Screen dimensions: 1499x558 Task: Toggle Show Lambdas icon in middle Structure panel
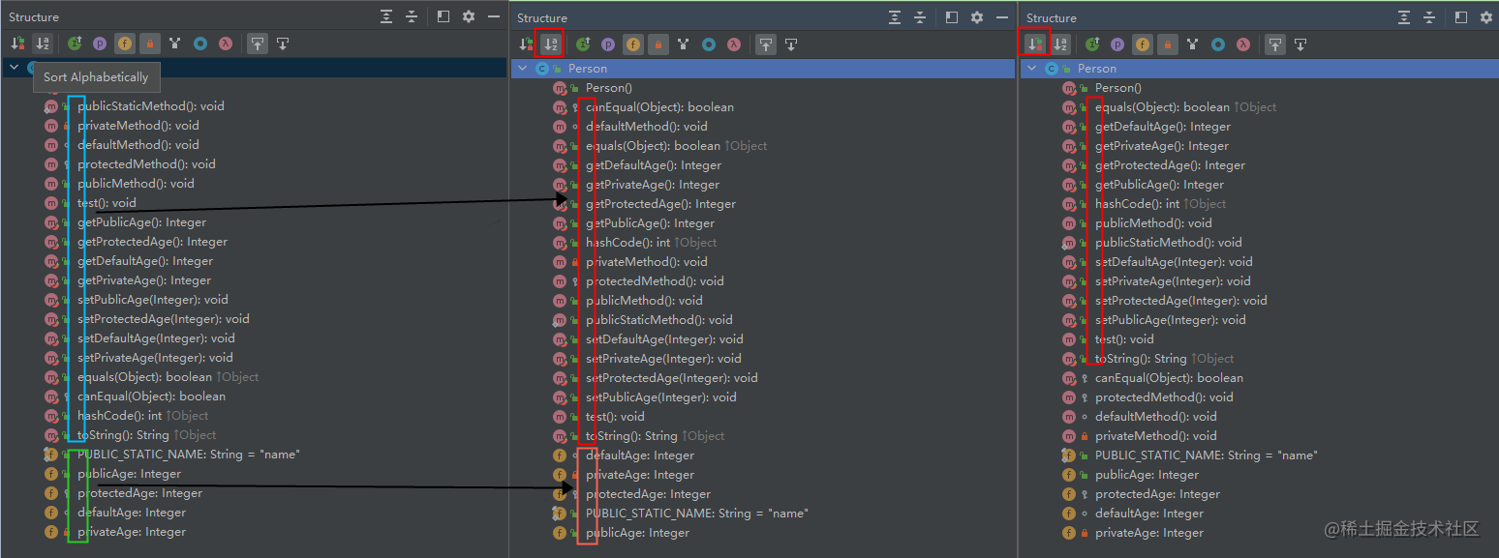click(734, 44)
